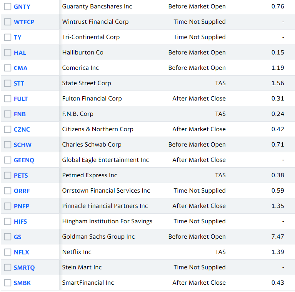The image size is (295, 292).
Task: Select the GEENQ checkbox
Action: (x=8, y=160)
